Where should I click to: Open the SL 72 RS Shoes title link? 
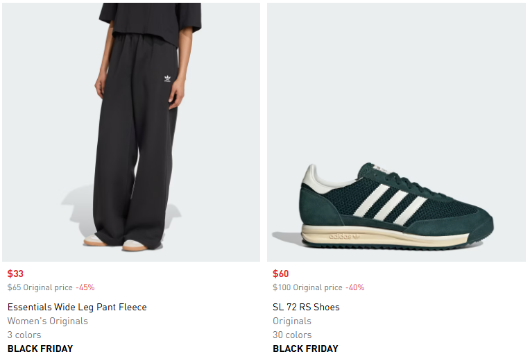click(306, 307)
